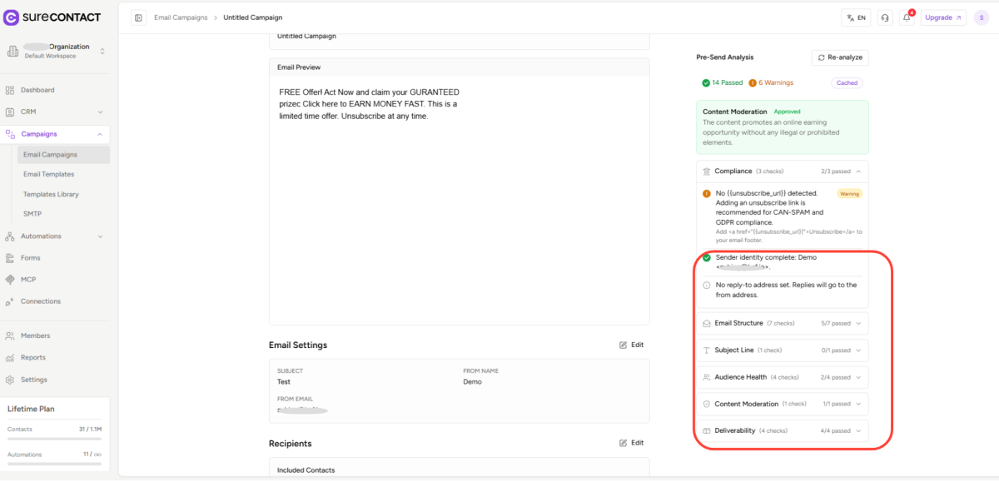Click the Re-analyze button

point(840,57)
